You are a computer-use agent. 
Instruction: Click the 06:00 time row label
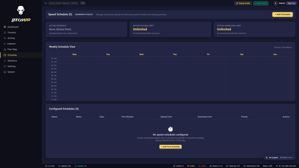click(54, 79)
